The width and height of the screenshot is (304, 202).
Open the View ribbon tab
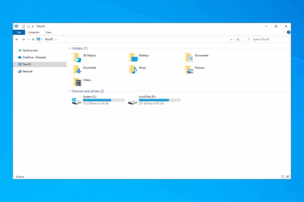coord(48,32)
